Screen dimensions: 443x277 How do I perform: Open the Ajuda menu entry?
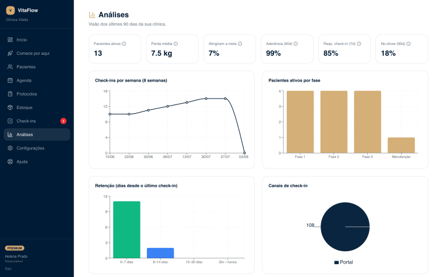tap(37, 162)
